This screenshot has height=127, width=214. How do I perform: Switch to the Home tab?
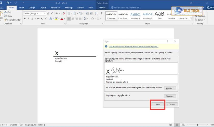tap(11, 8)
